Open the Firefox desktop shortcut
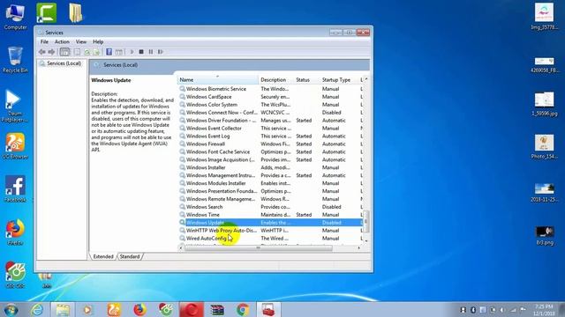The height and width of the screenshot is (317, 565). 15,232
